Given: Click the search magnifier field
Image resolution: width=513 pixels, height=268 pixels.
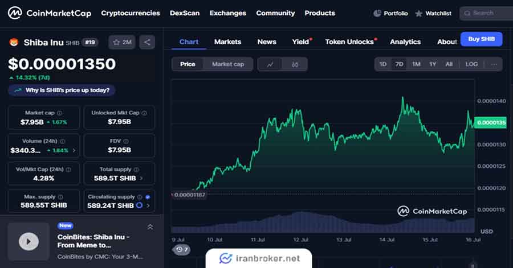Looking at the screenshot, I should [486, 14].
